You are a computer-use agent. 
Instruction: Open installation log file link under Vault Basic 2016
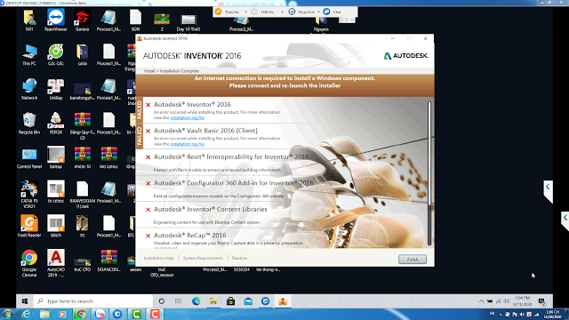click(x=188, y=144)
